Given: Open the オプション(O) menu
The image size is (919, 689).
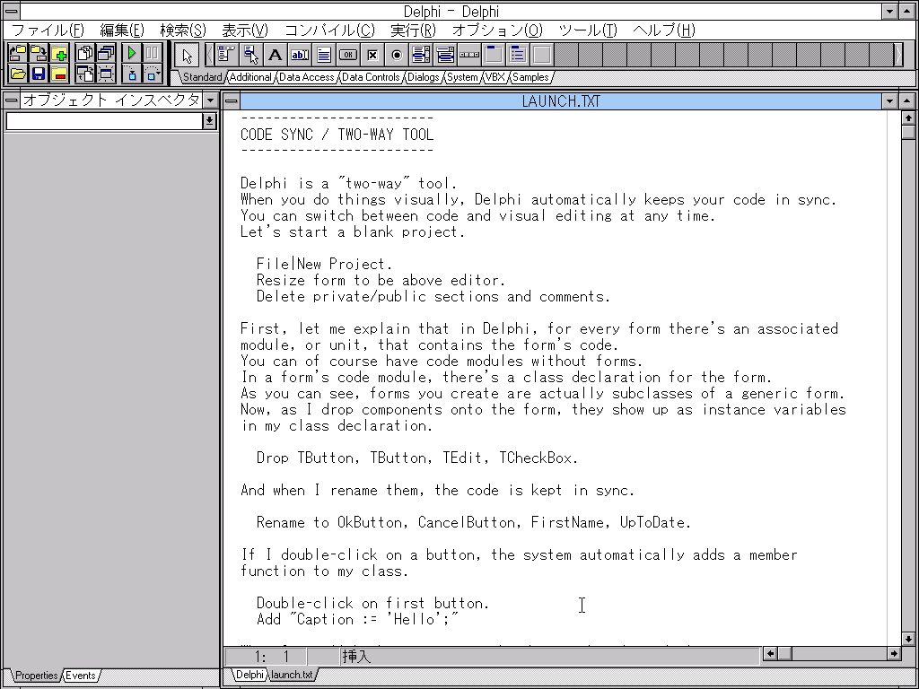Looking at the screenshot, I should pos(497,31).
